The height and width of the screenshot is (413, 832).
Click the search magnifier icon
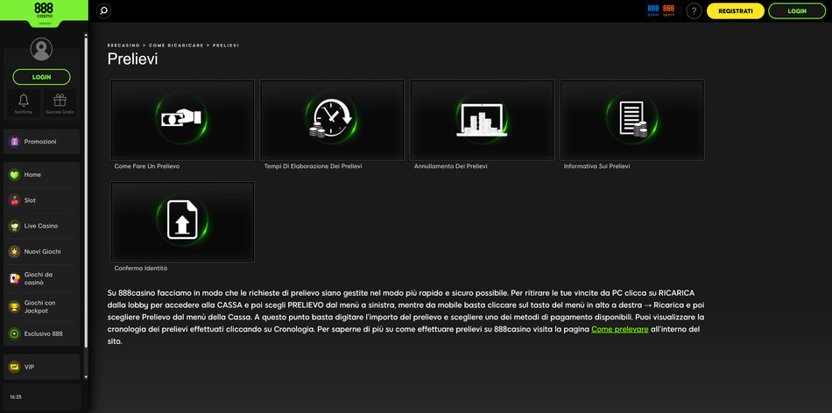tap(103, 11)
